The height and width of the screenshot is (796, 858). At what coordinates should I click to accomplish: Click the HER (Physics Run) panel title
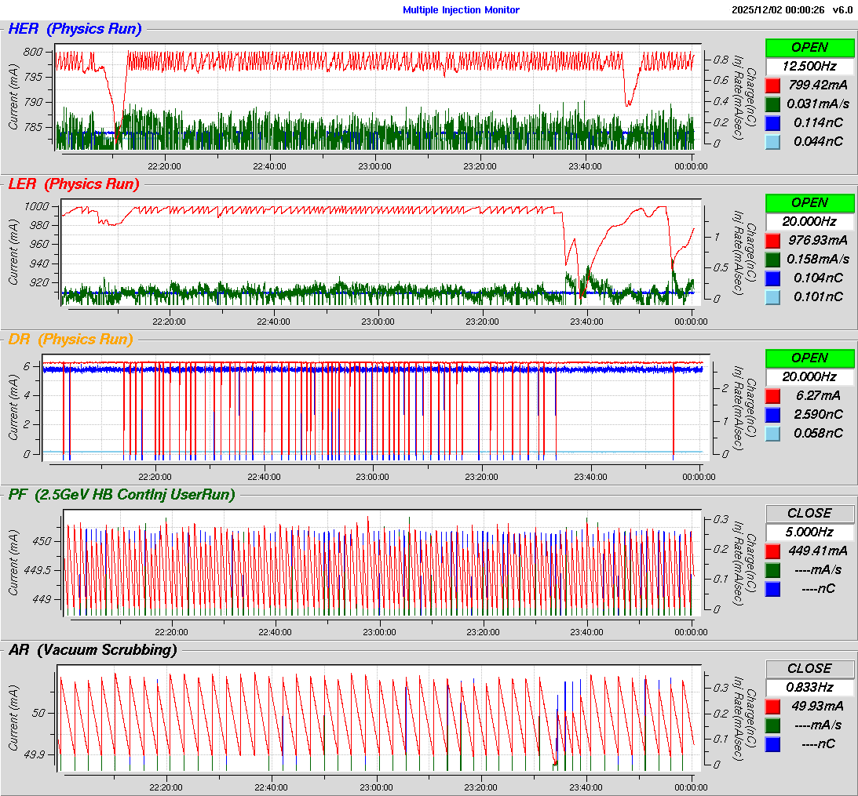click(75, 29)
